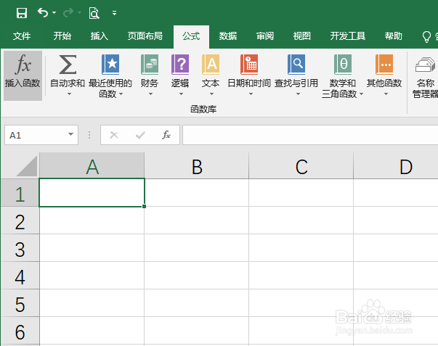Open the Financial (财务) functions icon

click(x=150, y=65)
